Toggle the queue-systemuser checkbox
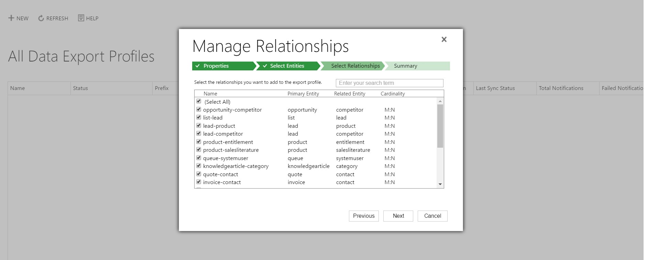The image size is (647, 260). (x=199, y=158)
